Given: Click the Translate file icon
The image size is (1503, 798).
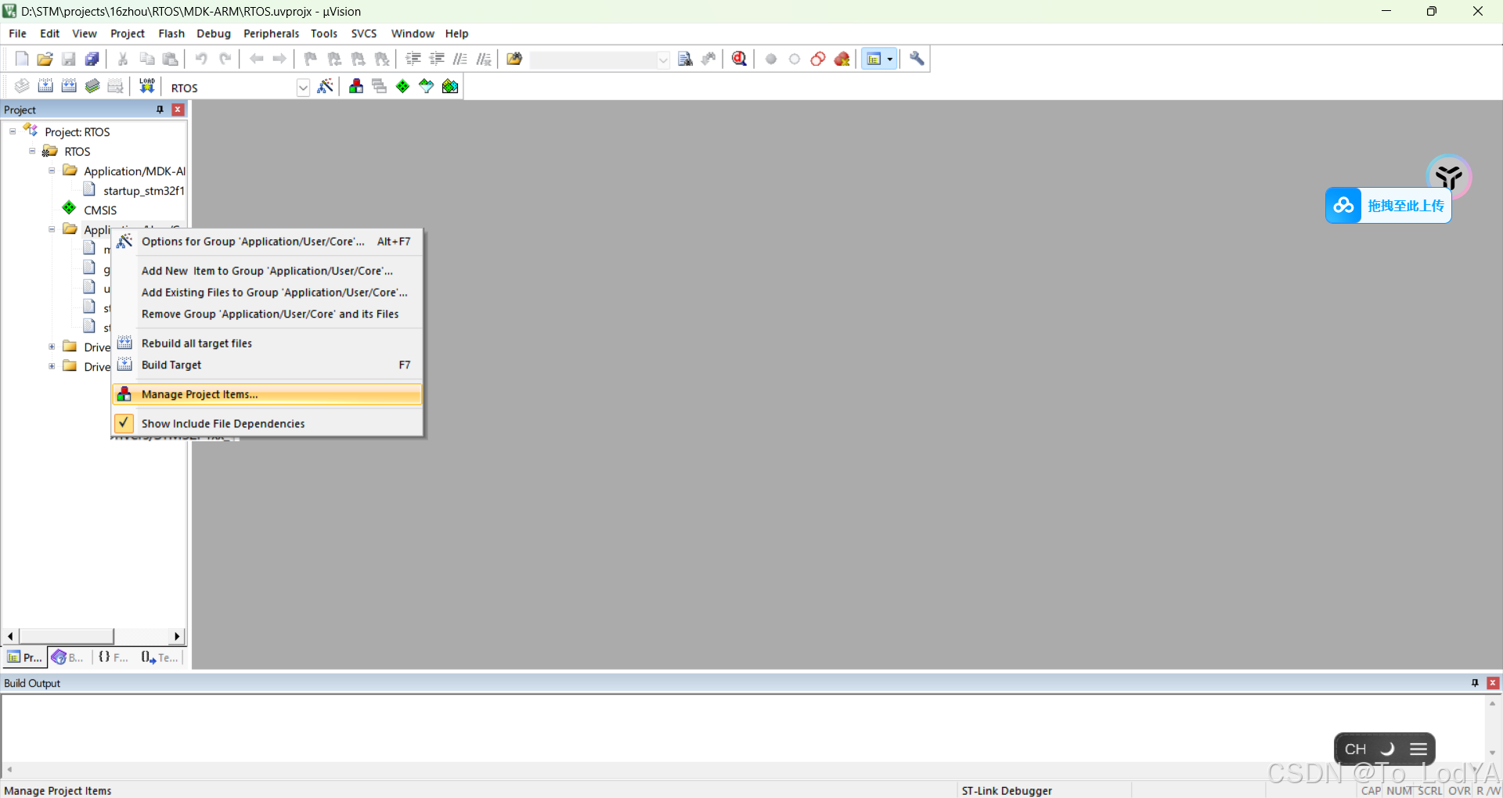Looking at the screenshot, I should tap(22, 86).
